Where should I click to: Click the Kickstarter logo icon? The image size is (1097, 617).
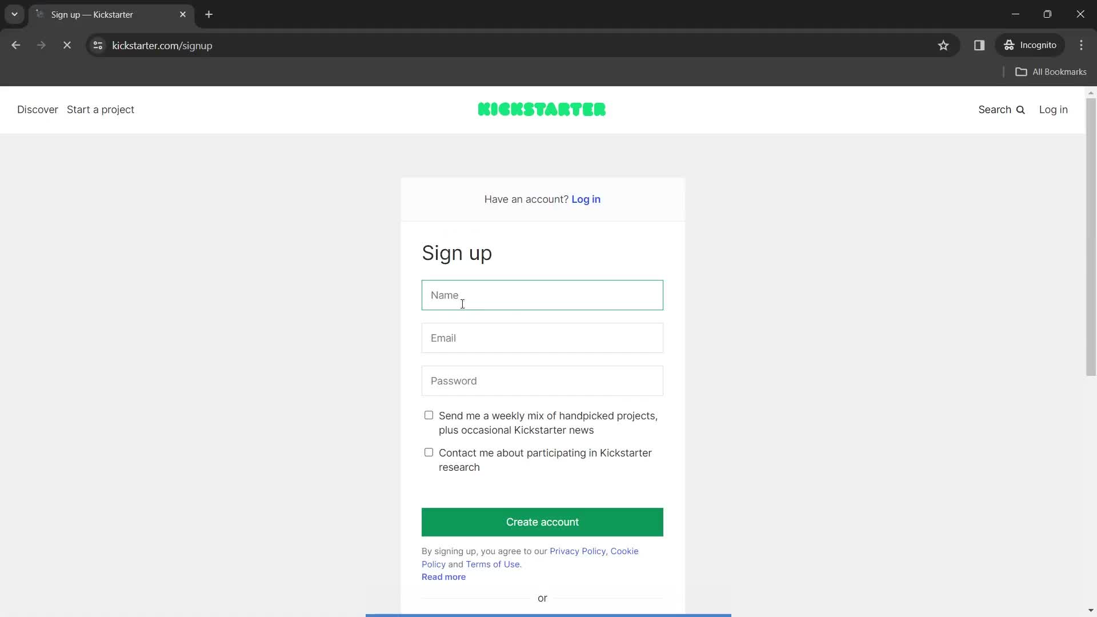[542, 109]
